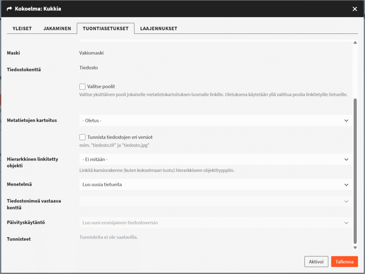Check Tunnista tiedostojen eri versiot

click(82, 137)
